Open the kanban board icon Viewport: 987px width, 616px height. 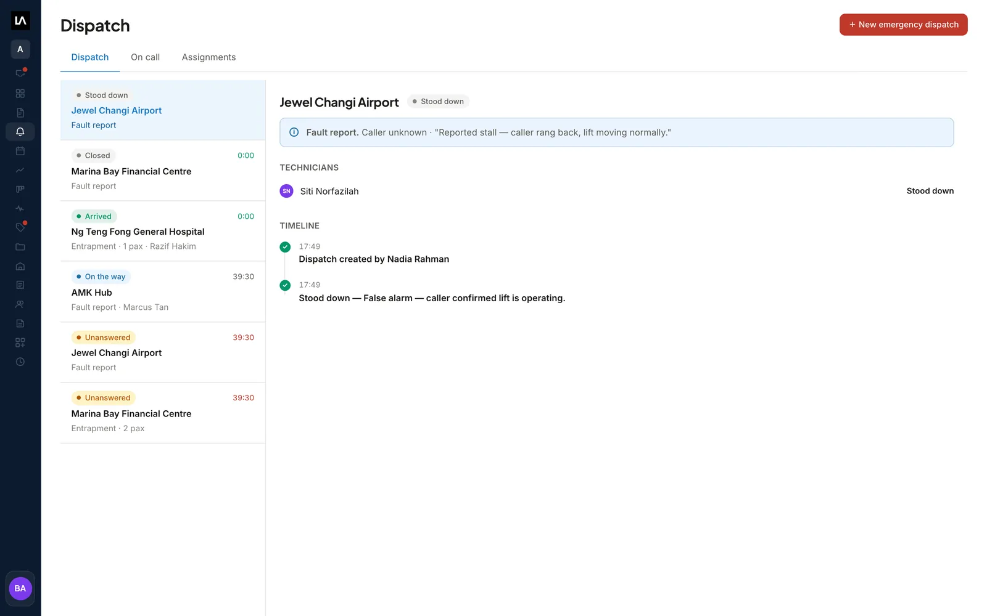[20, 189]
